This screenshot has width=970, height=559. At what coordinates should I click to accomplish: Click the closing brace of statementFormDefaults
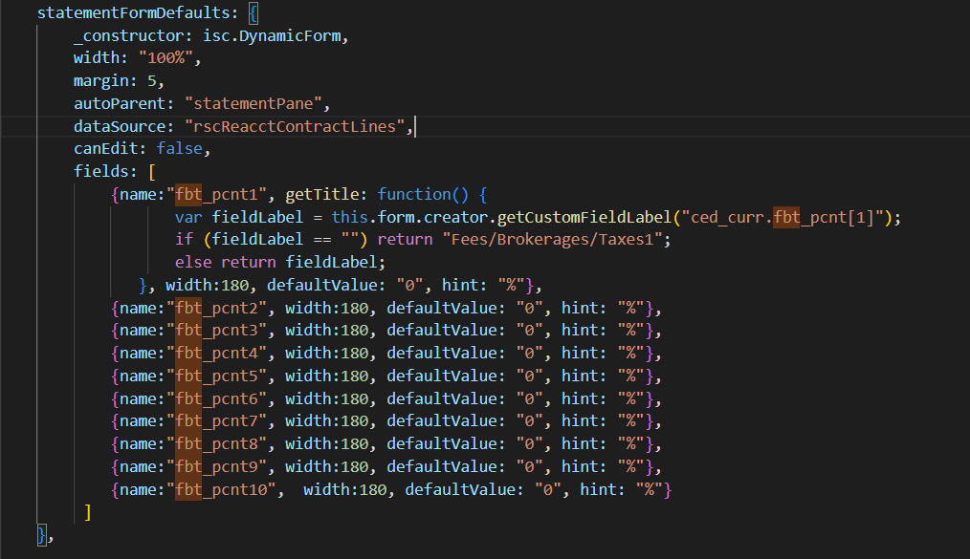tap(41, 535)
